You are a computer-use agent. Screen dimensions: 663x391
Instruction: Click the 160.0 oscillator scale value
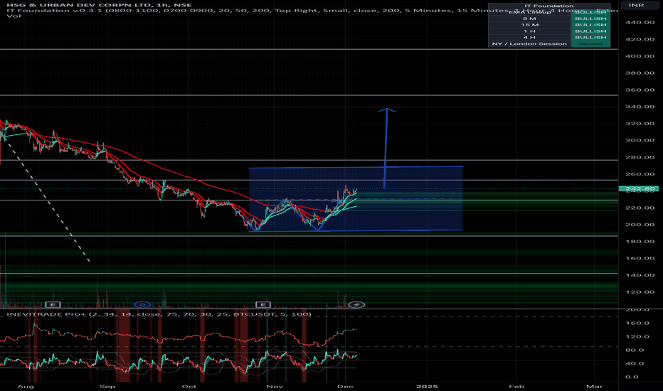coord(637,323)
